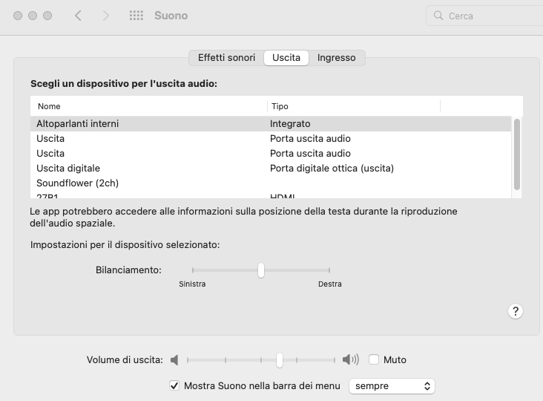This screenshot has height=401, width=543.
Task: Click the Tipo column header
Action: (x=354, y=106)
